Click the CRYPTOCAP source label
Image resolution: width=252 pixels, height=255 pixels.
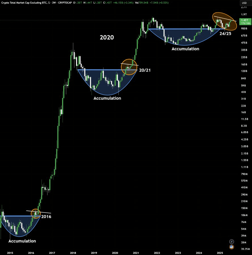64,3
